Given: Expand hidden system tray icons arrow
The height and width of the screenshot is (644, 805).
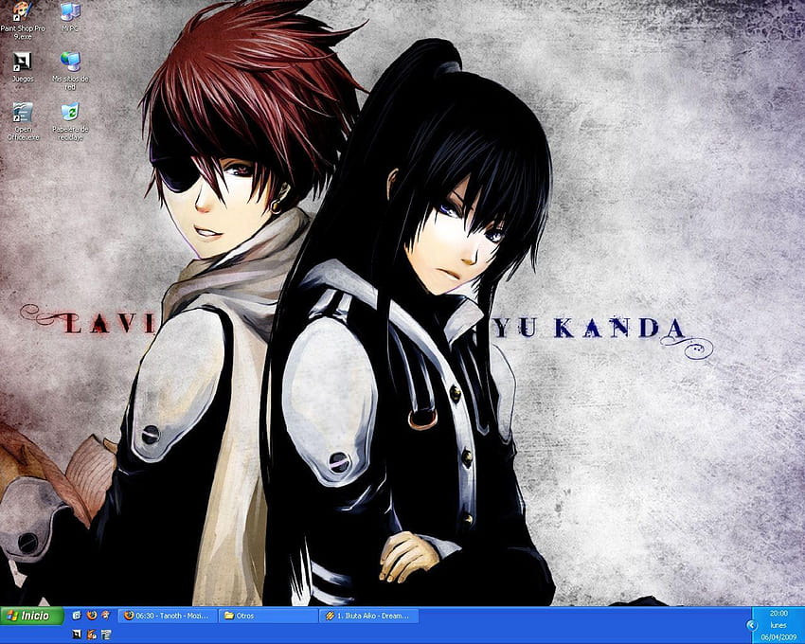Looking at the screenshot, I should (x=752, y=625).
